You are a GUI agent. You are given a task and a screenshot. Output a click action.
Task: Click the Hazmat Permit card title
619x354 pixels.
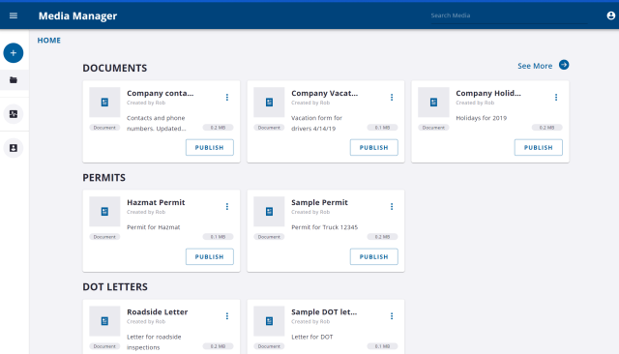point(156,202)
